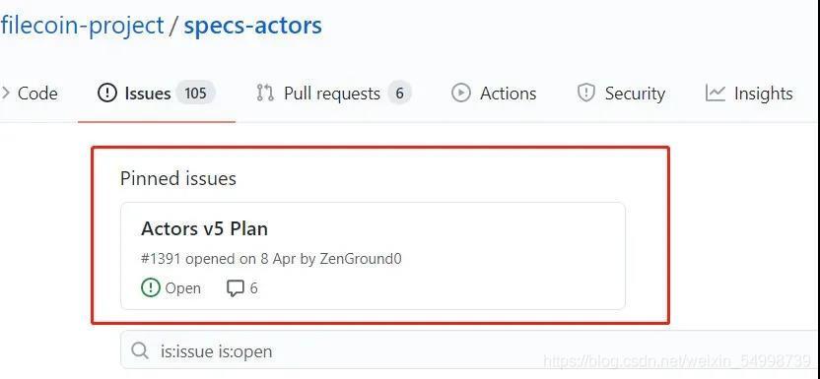Image resolution: width=820 pixels, height=379 pixels.
Task: Click the 105 issues count badge
Action: click(x=195, y=94)
